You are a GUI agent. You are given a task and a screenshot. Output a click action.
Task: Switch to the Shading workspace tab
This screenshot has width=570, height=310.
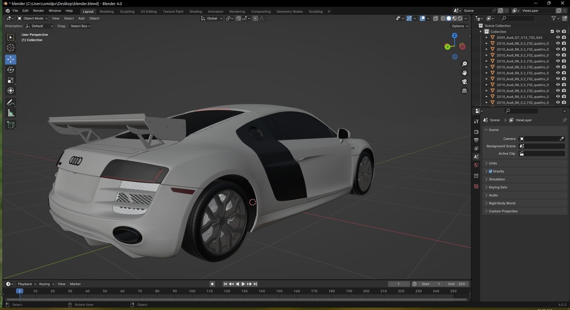coord(196,12)
